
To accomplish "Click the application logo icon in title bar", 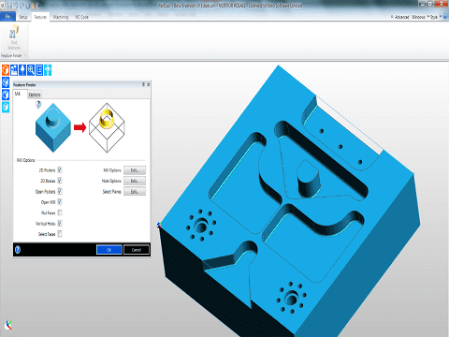I will tap(3, 6).
